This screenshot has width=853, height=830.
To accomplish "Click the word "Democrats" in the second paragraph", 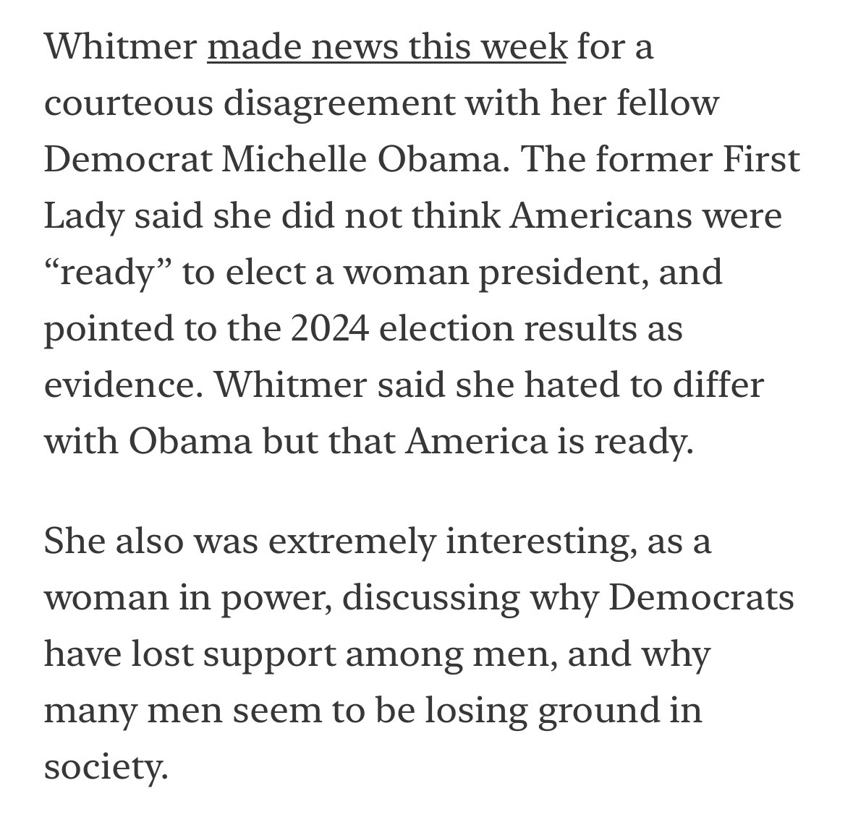I will pos(700,597).
